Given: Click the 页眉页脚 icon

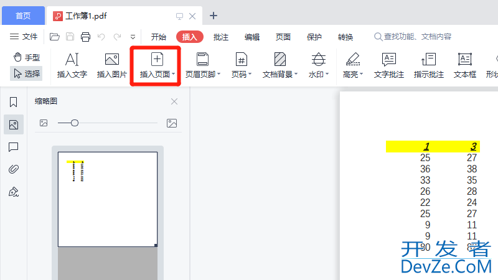Looking at the screenshot, I should (x=202, y=59).
